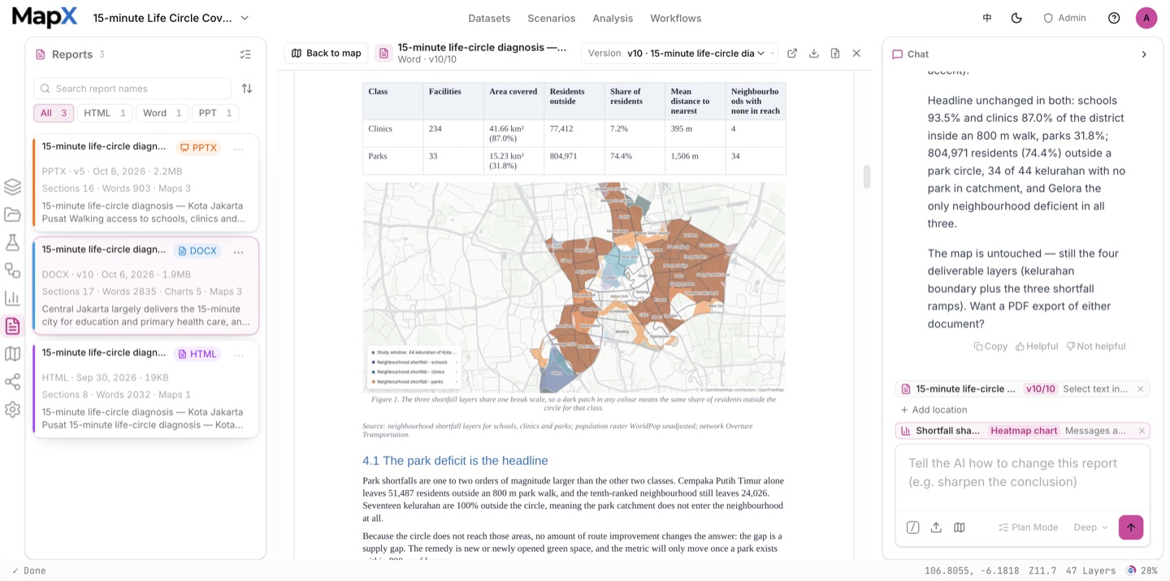The height and width of the screenshot is (581, 1170).
Task: Copy the chat response
Action: (990, 346)
